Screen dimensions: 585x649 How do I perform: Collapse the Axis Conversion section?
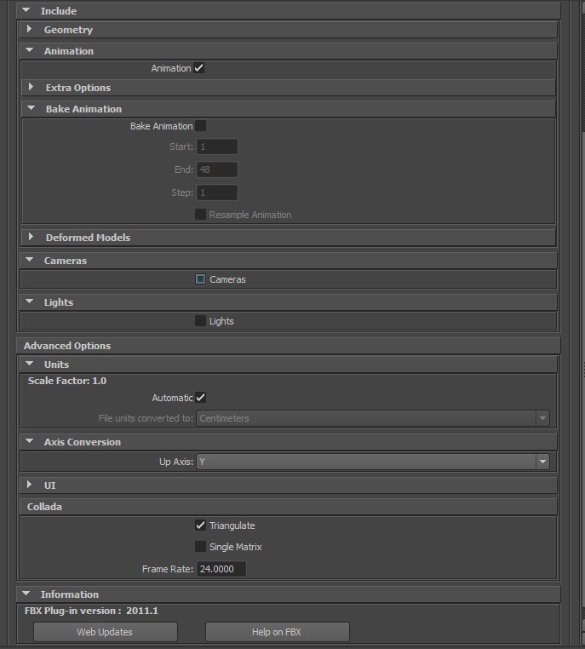pyautogui.click(x=30, y=442)
